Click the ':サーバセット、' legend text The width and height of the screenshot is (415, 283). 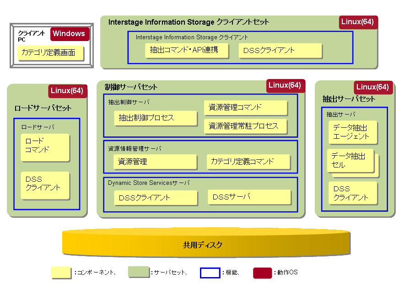point(169,273)
